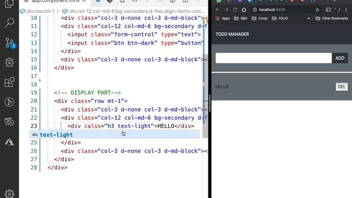Open the Apps bookmark shortcut
Screen dimensions: 352x198
tap(222, 18)
